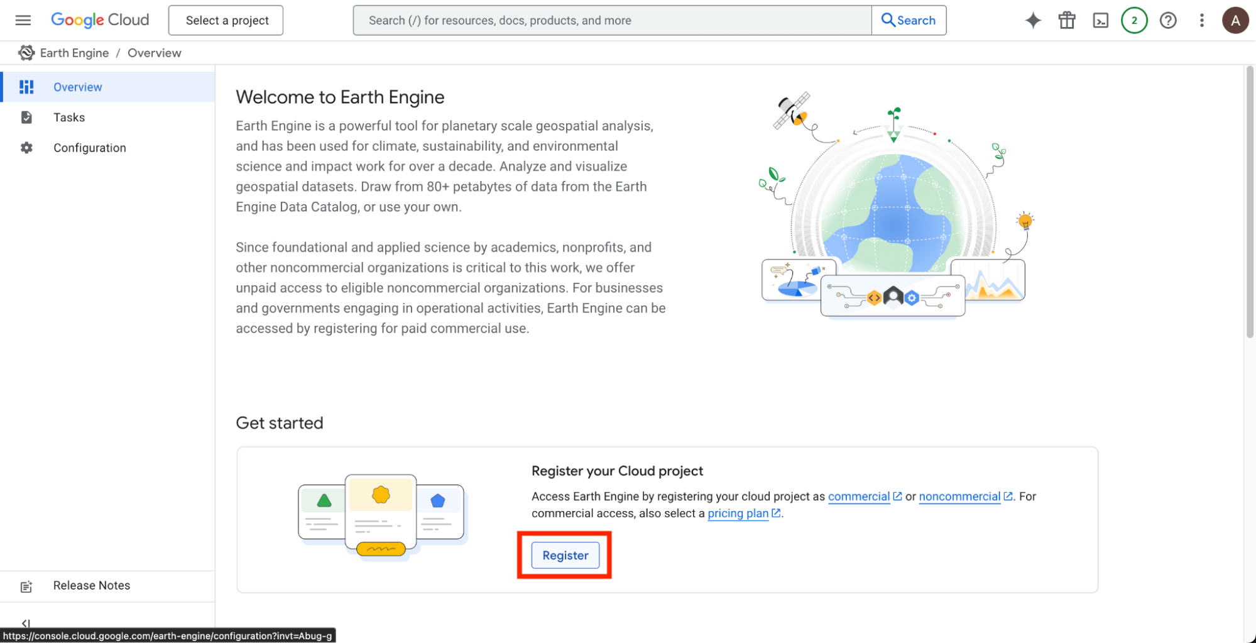Click the account avatar A
1256x643 pixels.
pos(1235,20)
